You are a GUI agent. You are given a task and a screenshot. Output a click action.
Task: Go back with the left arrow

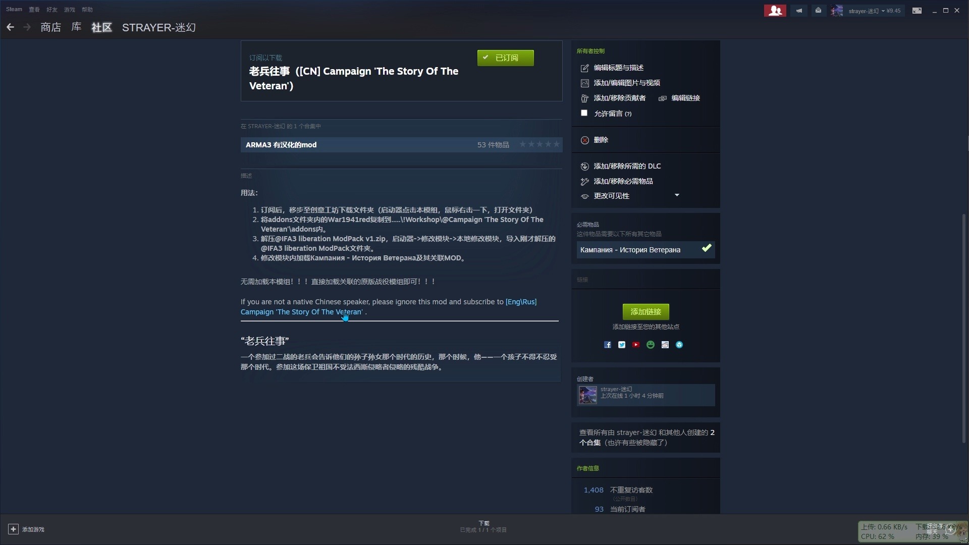tap(10, 27)
